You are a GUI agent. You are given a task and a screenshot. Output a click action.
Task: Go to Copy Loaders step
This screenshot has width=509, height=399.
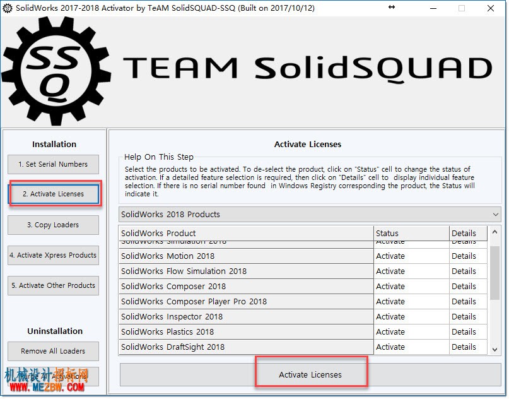click(53, 225)
